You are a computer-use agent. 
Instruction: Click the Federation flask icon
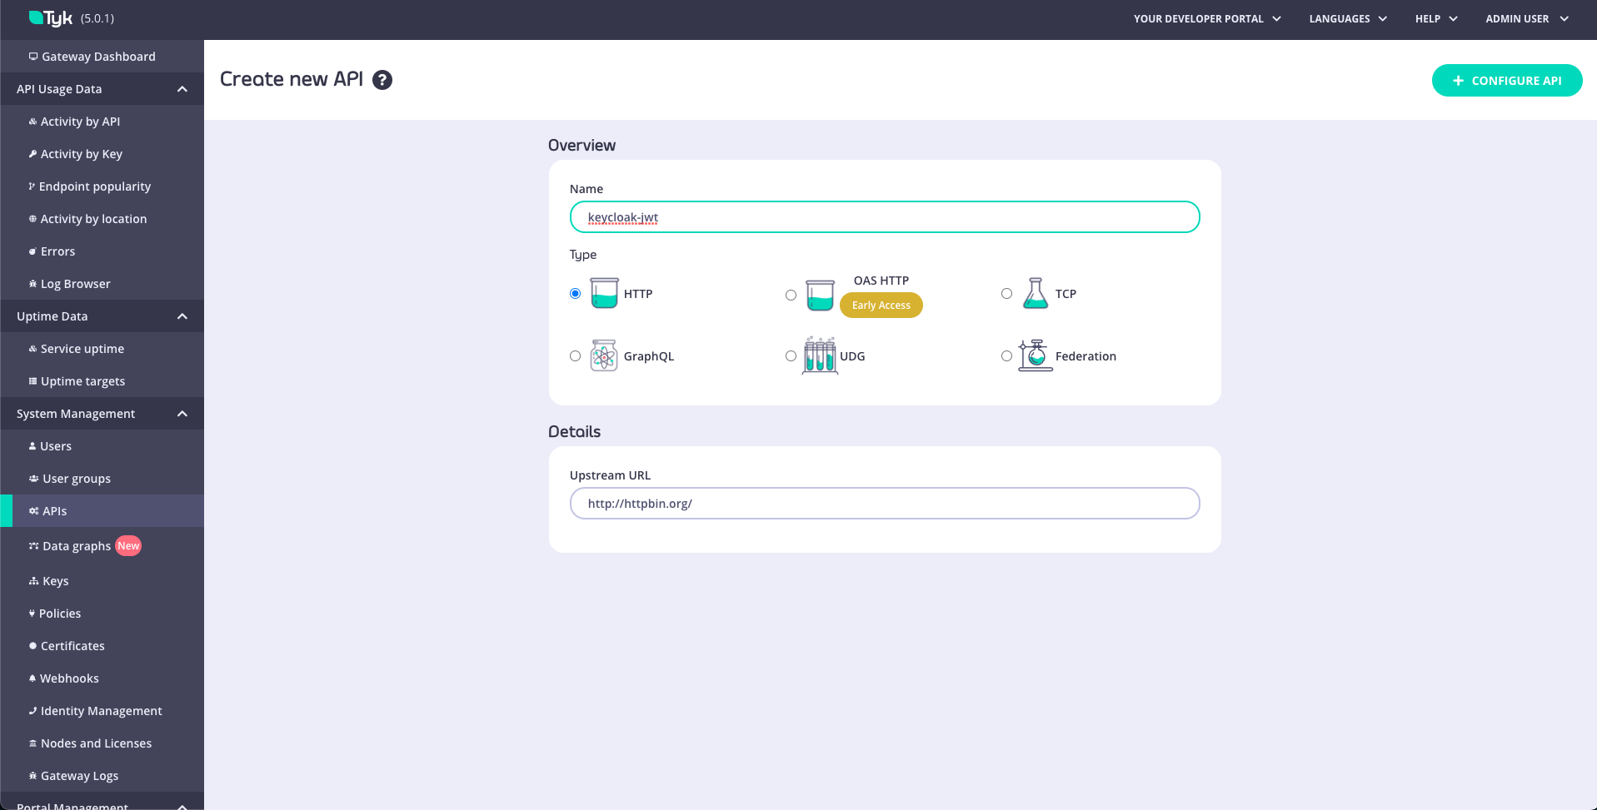1035,355
